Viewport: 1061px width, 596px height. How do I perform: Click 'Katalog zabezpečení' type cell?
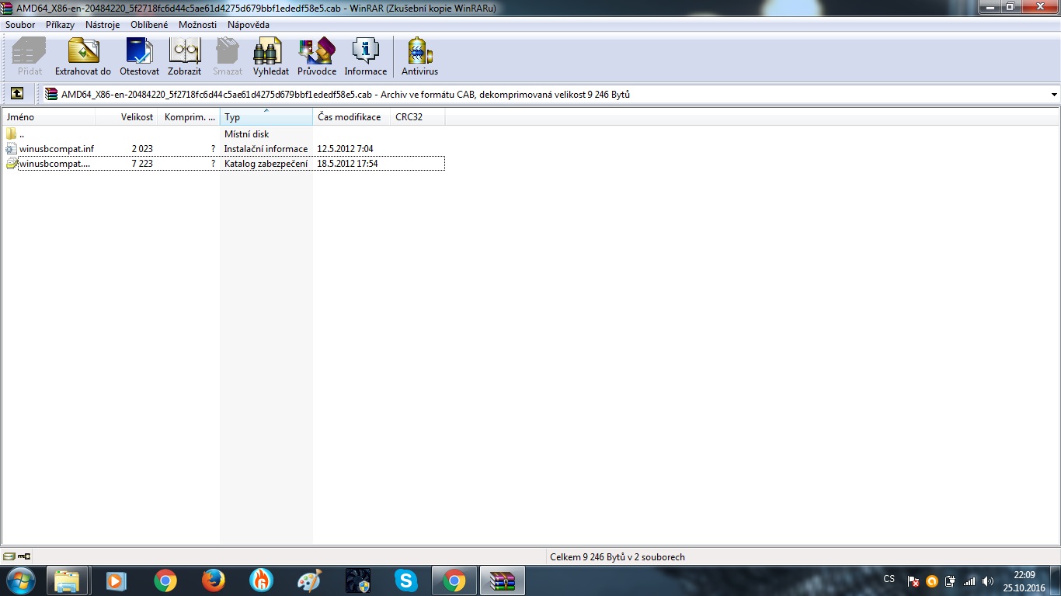click(266, 164)
